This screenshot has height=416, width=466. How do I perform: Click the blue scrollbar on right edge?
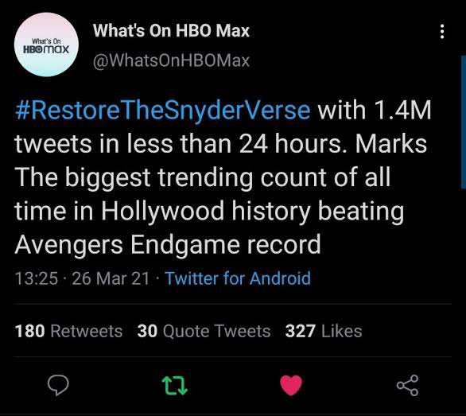464,122
